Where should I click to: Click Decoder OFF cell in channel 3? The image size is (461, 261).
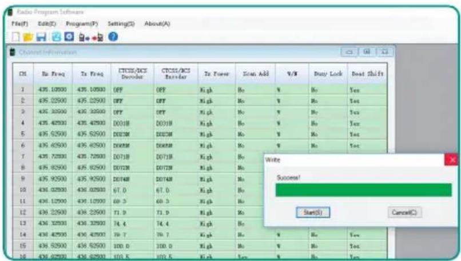click(x=132, y=112)
